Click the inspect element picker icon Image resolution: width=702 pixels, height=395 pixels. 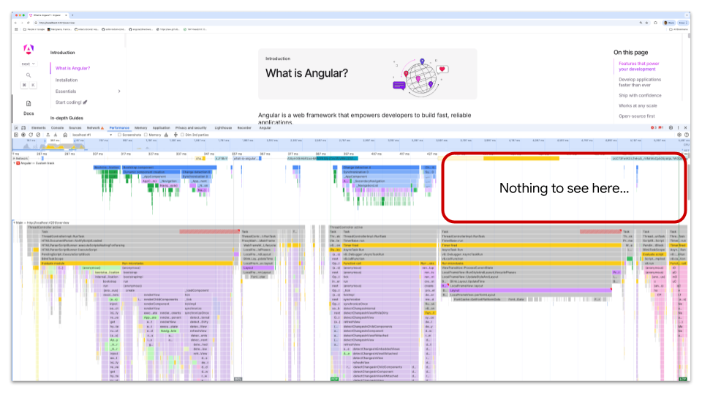pos(16,127)
